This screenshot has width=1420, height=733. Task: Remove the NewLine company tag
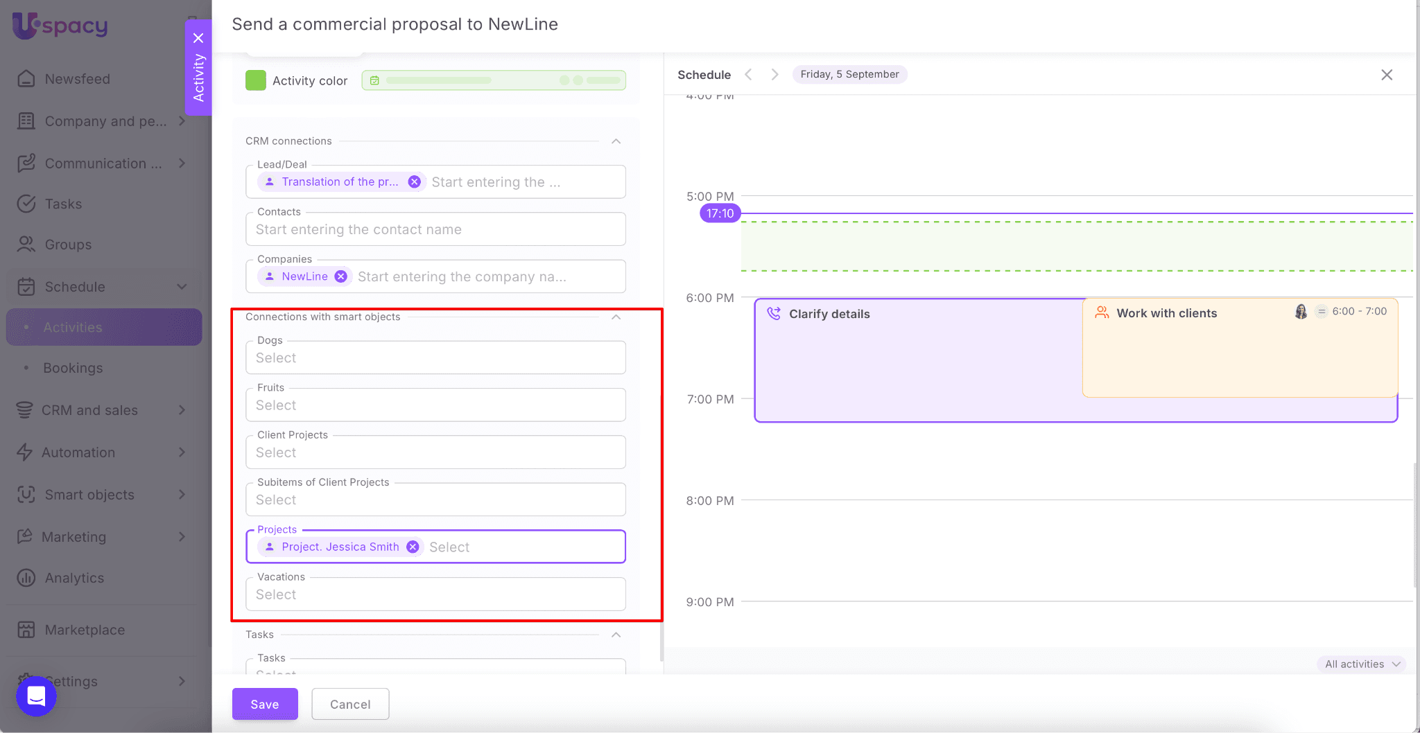(340, 276)
